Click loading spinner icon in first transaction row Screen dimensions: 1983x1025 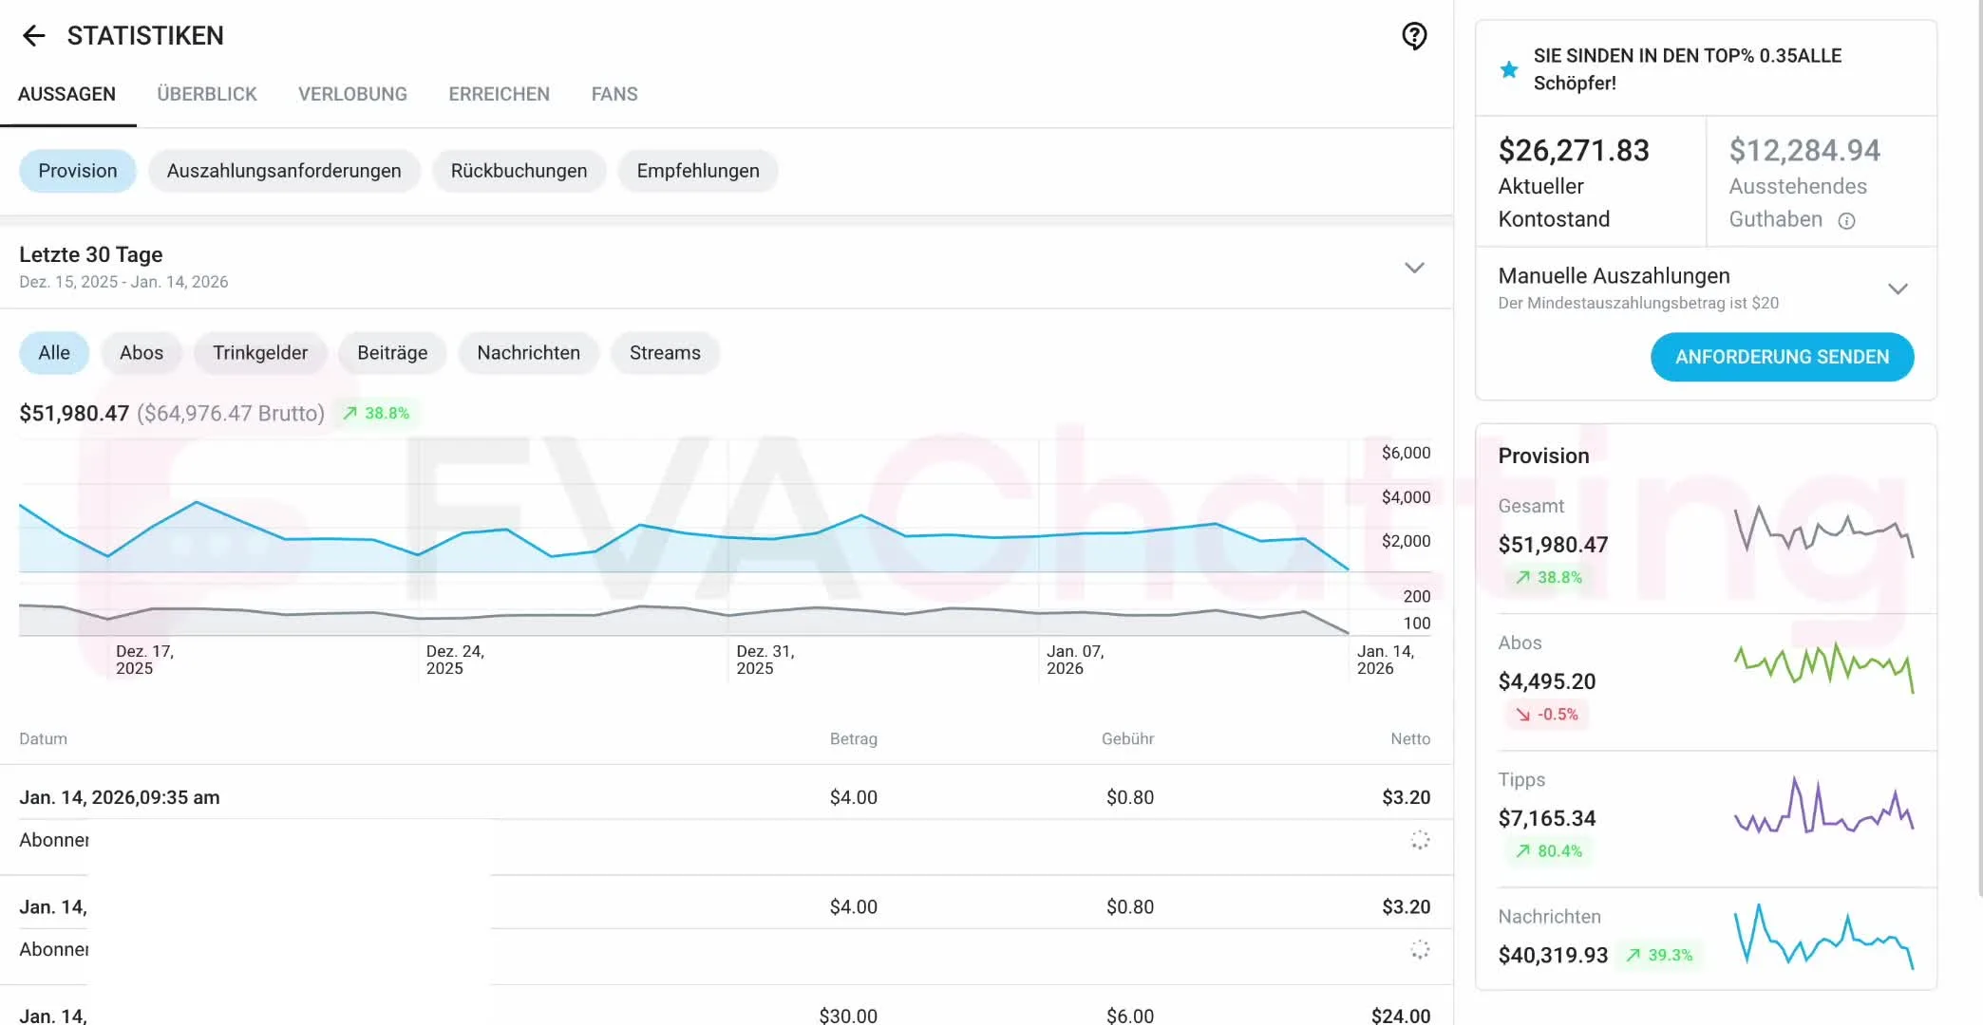click(x=1419, y=840)
